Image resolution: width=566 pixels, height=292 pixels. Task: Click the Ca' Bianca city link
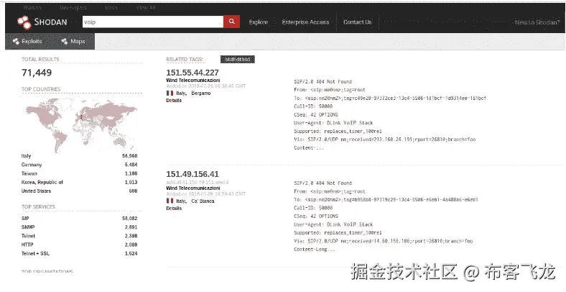coord(203,201)
